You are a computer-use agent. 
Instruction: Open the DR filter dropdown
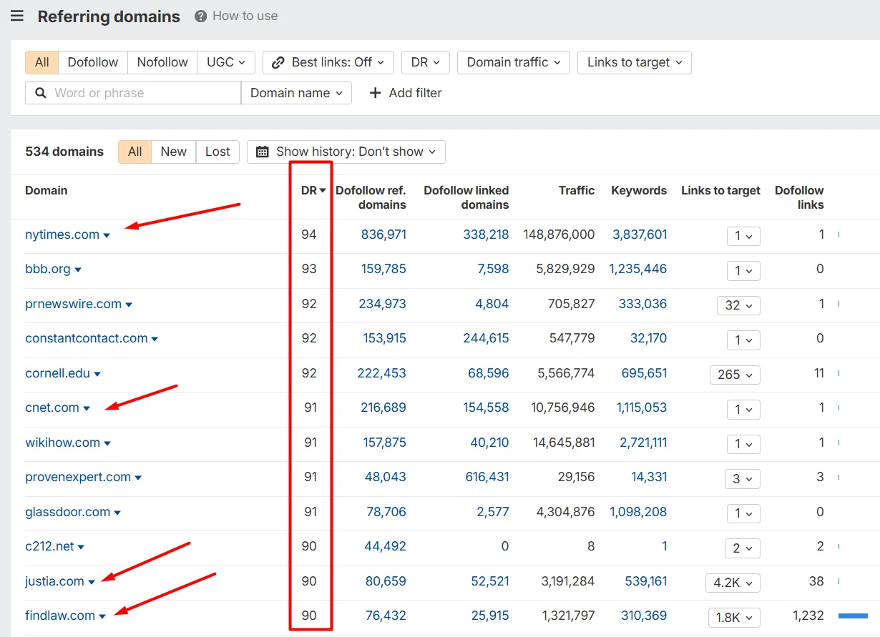pos(426,62)
